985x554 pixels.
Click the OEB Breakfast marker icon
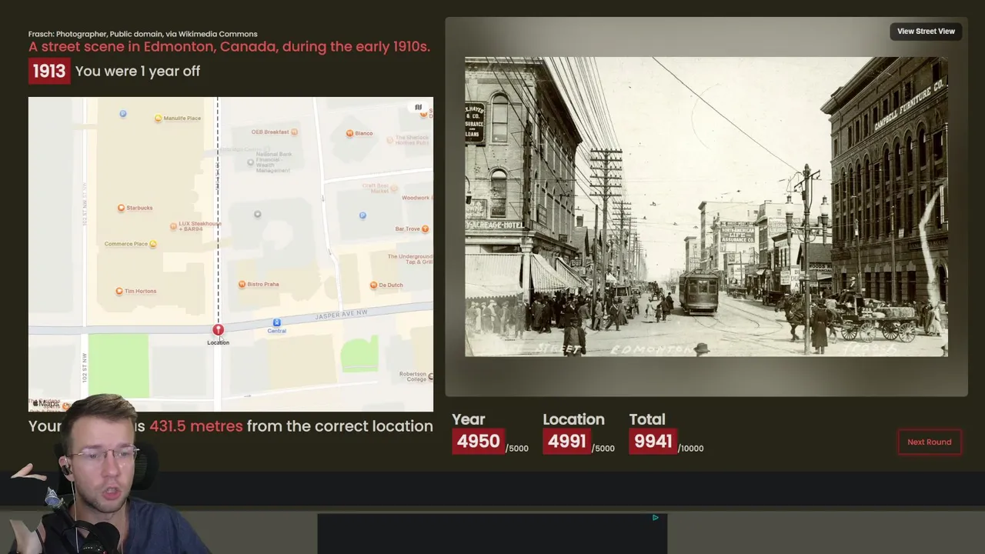pyautogui.click(x=294, y=132)
